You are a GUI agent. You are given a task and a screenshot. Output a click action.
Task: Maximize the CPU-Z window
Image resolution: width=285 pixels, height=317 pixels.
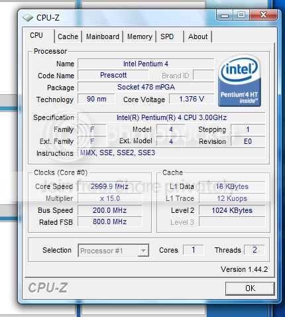tap(241, 15)
